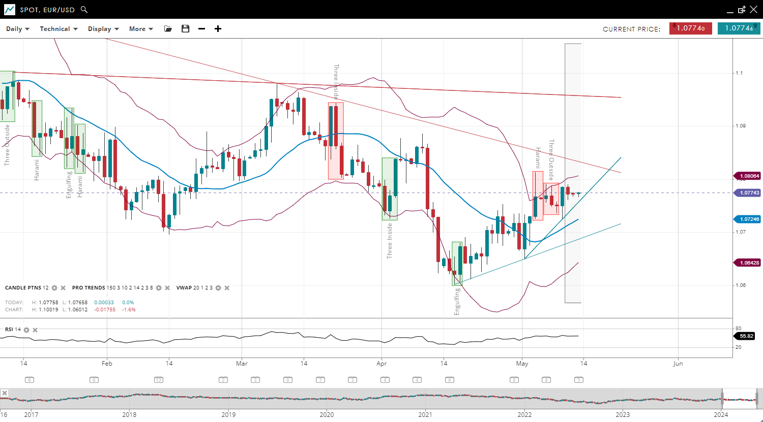Viewport: 763px width, 422px height.
Task: Remove the RSI indicator panel
Action: pyautogui.click(x=35, y=330)
